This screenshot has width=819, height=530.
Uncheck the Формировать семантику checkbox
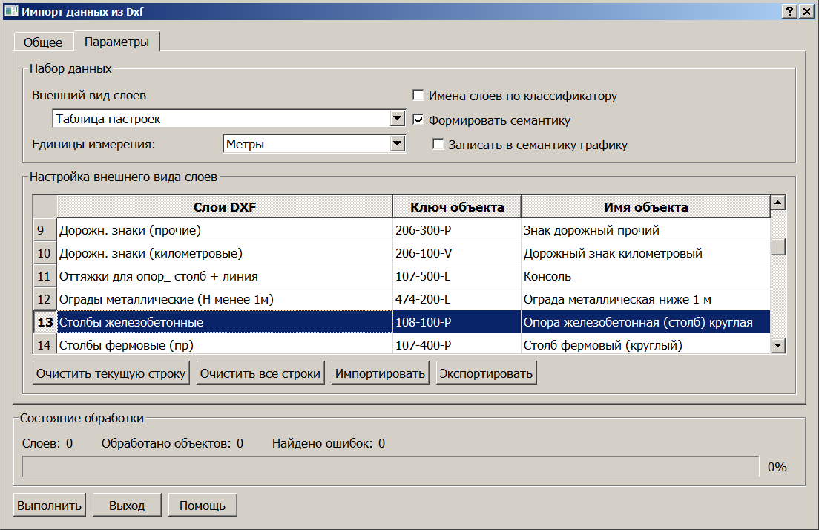418,120
